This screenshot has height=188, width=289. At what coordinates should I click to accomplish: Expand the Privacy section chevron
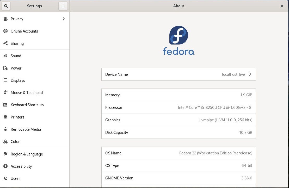pyautogui.click(x=63, y=19)
